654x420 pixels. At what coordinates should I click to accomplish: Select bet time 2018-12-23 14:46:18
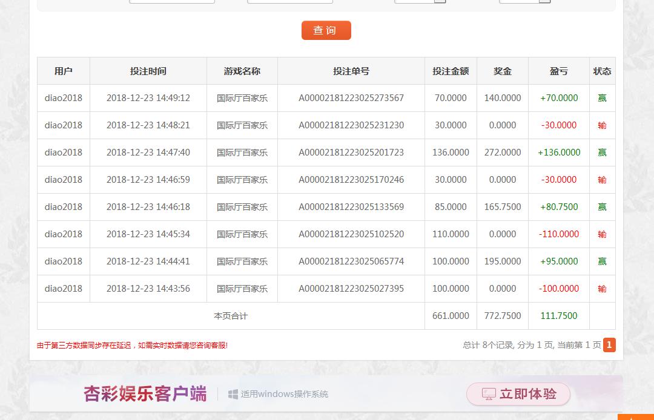point(148,207)
